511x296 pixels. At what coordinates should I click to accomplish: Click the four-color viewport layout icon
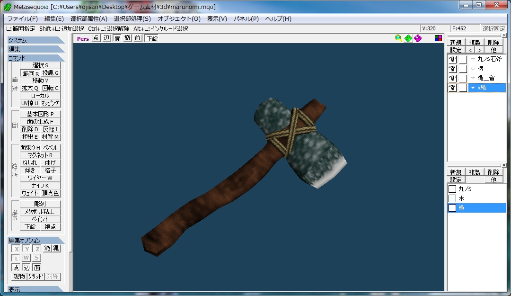pyautogui.click(x=438, y=38)
